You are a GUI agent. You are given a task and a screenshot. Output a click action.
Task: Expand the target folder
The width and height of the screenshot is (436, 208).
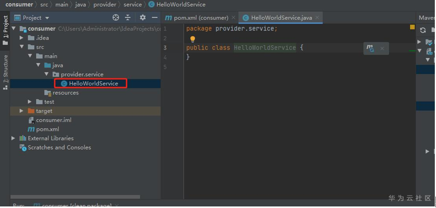[x=22, y=111]
